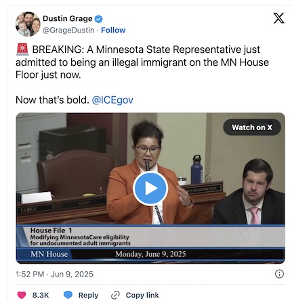
Task: Open the @GrageDustin handle link
Action: pyautogui.click(x=68, y=30)
